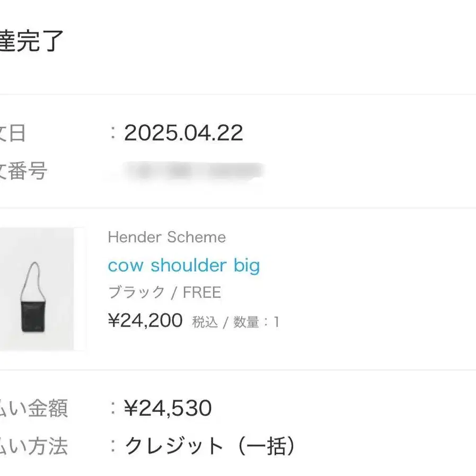Click the 配達完了 delivery status heading
Image resolution: width=476 pixels, height=476 pixels.
click(x=31, y=41)
